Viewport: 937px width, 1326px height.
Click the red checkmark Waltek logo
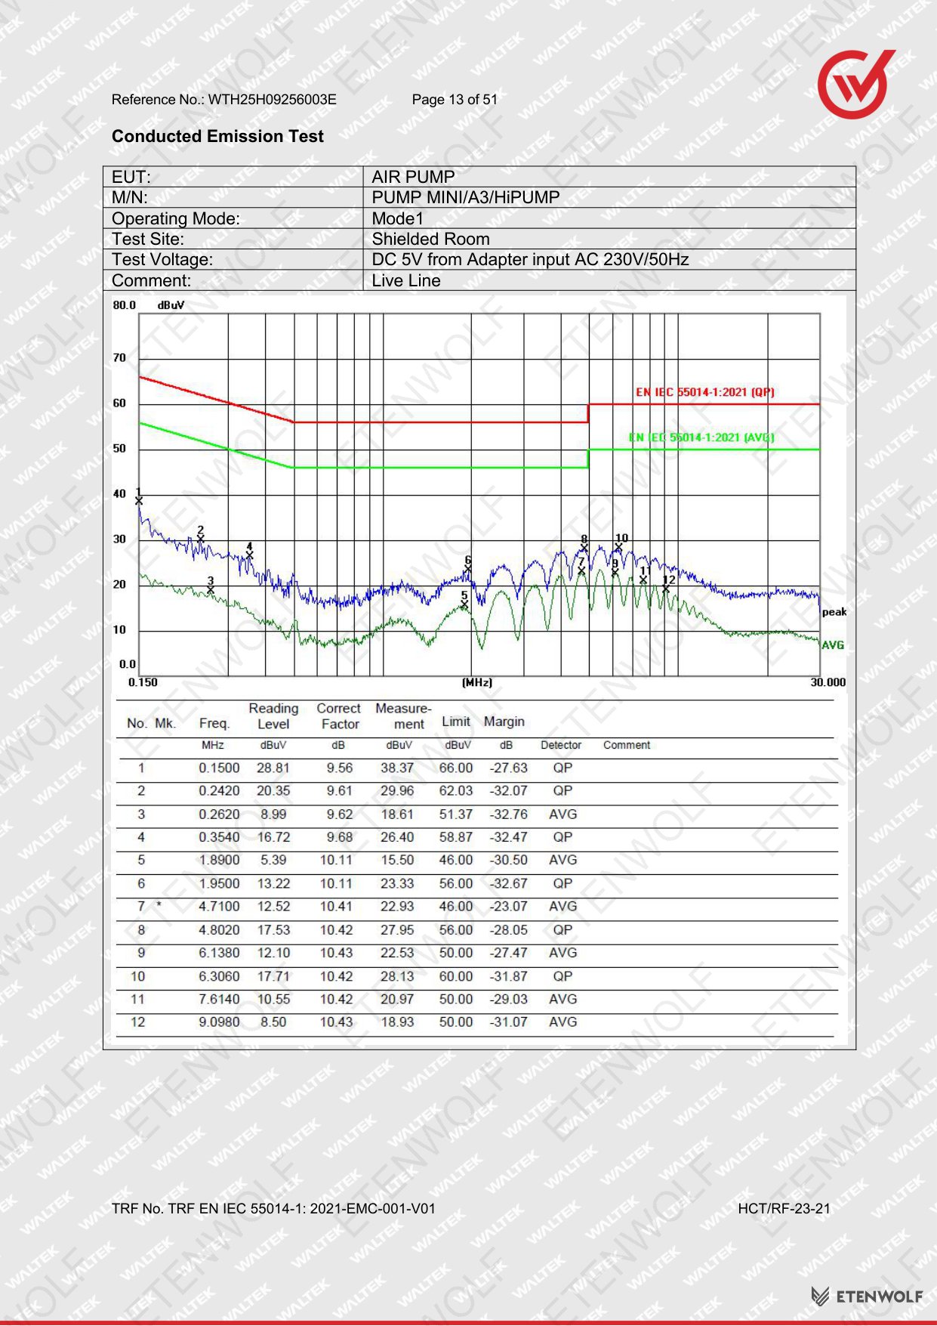855,83
